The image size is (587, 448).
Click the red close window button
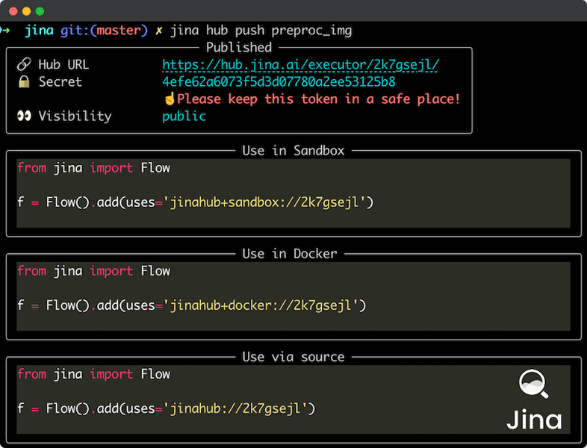[x=13, y=11]
